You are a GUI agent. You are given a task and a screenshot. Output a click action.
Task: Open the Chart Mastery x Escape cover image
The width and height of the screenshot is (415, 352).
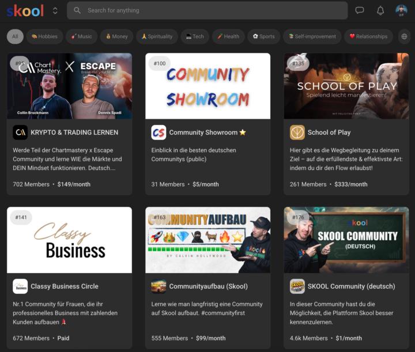tap(69, 86)
